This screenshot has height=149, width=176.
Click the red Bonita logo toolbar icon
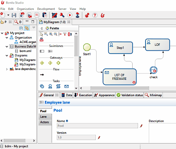(x=102, y=15)
